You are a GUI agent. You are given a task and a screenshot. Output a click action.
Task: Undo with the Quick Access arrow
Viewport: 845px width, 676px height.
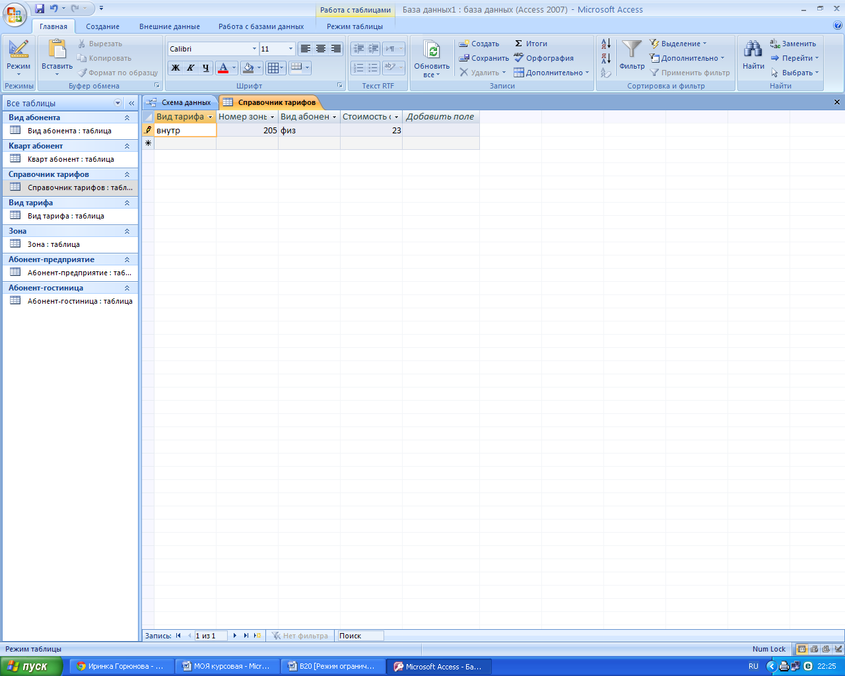53,9
